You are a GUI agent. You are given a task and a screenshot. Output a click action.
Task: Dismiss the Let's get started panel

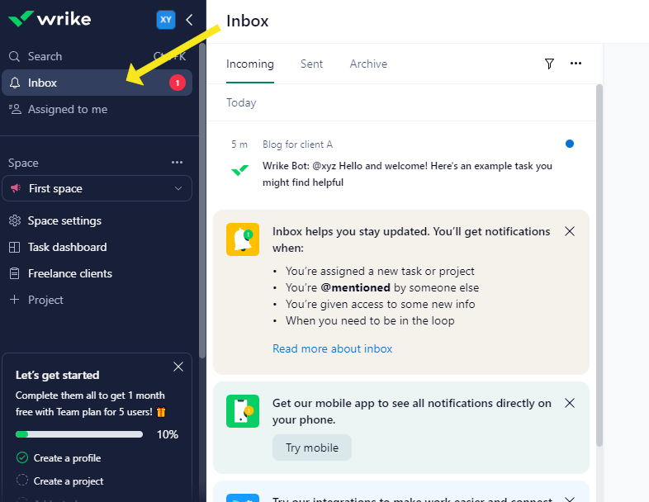(178, 367)
